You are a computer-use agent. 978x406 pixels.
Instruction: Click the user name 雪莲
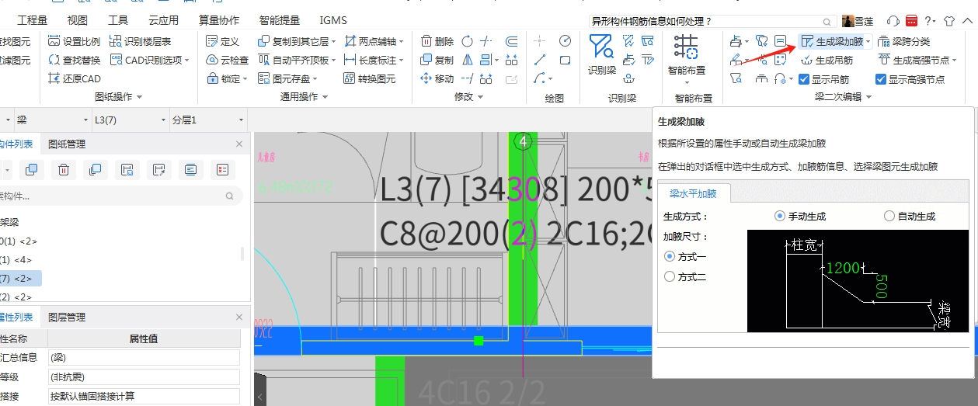[864, 21]
